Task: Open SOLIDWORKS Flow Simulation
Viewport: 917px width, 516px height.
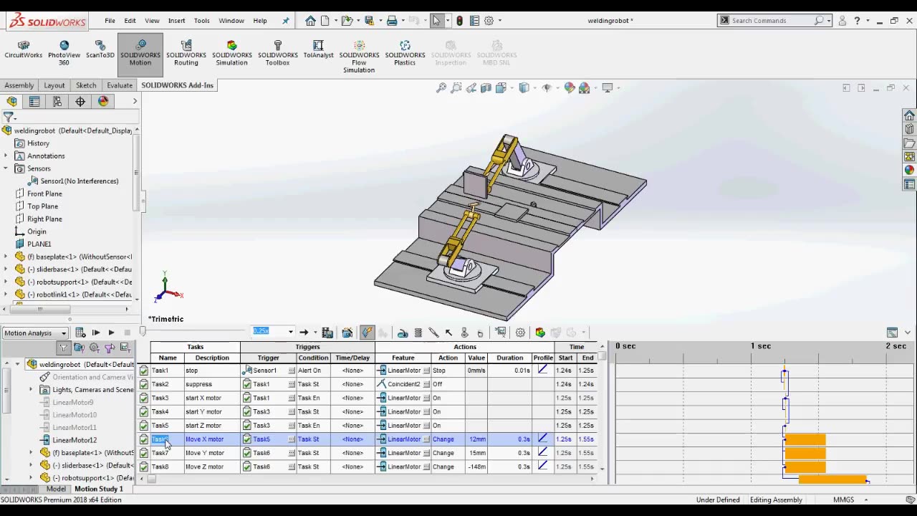Action: (x=359, y=57)
